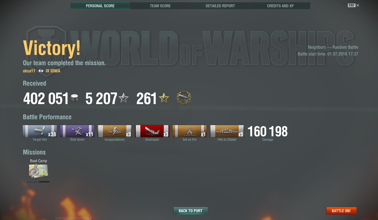Click the gold free XP star icon

click(x=164, y=98)
